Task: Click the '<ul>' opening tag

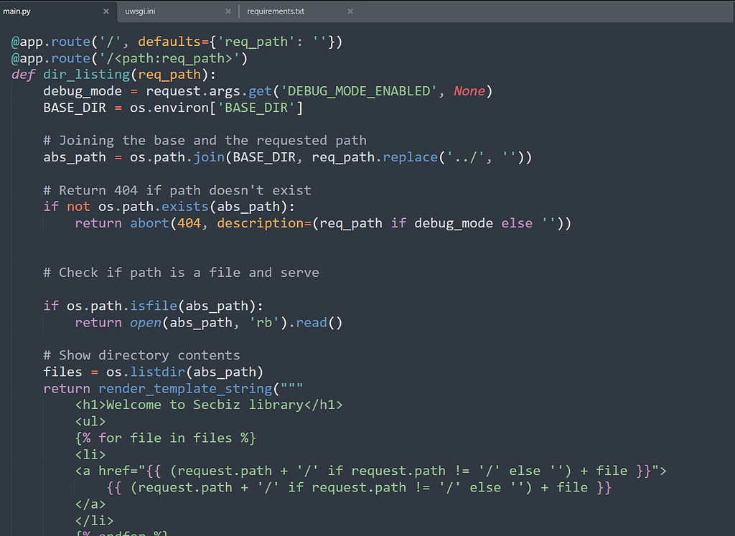Action: (90, 422)
